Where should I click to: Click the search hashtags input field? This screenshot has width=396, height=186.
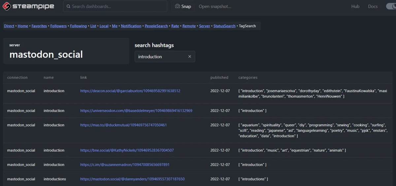(x=165, y=56)
